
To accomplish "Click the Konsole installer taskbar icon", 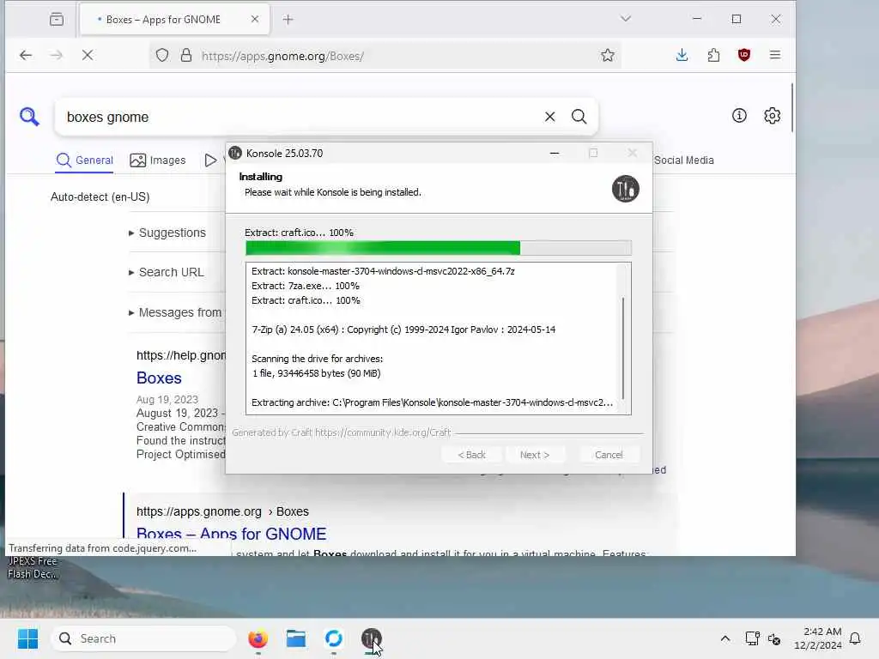I will (371, 638).
